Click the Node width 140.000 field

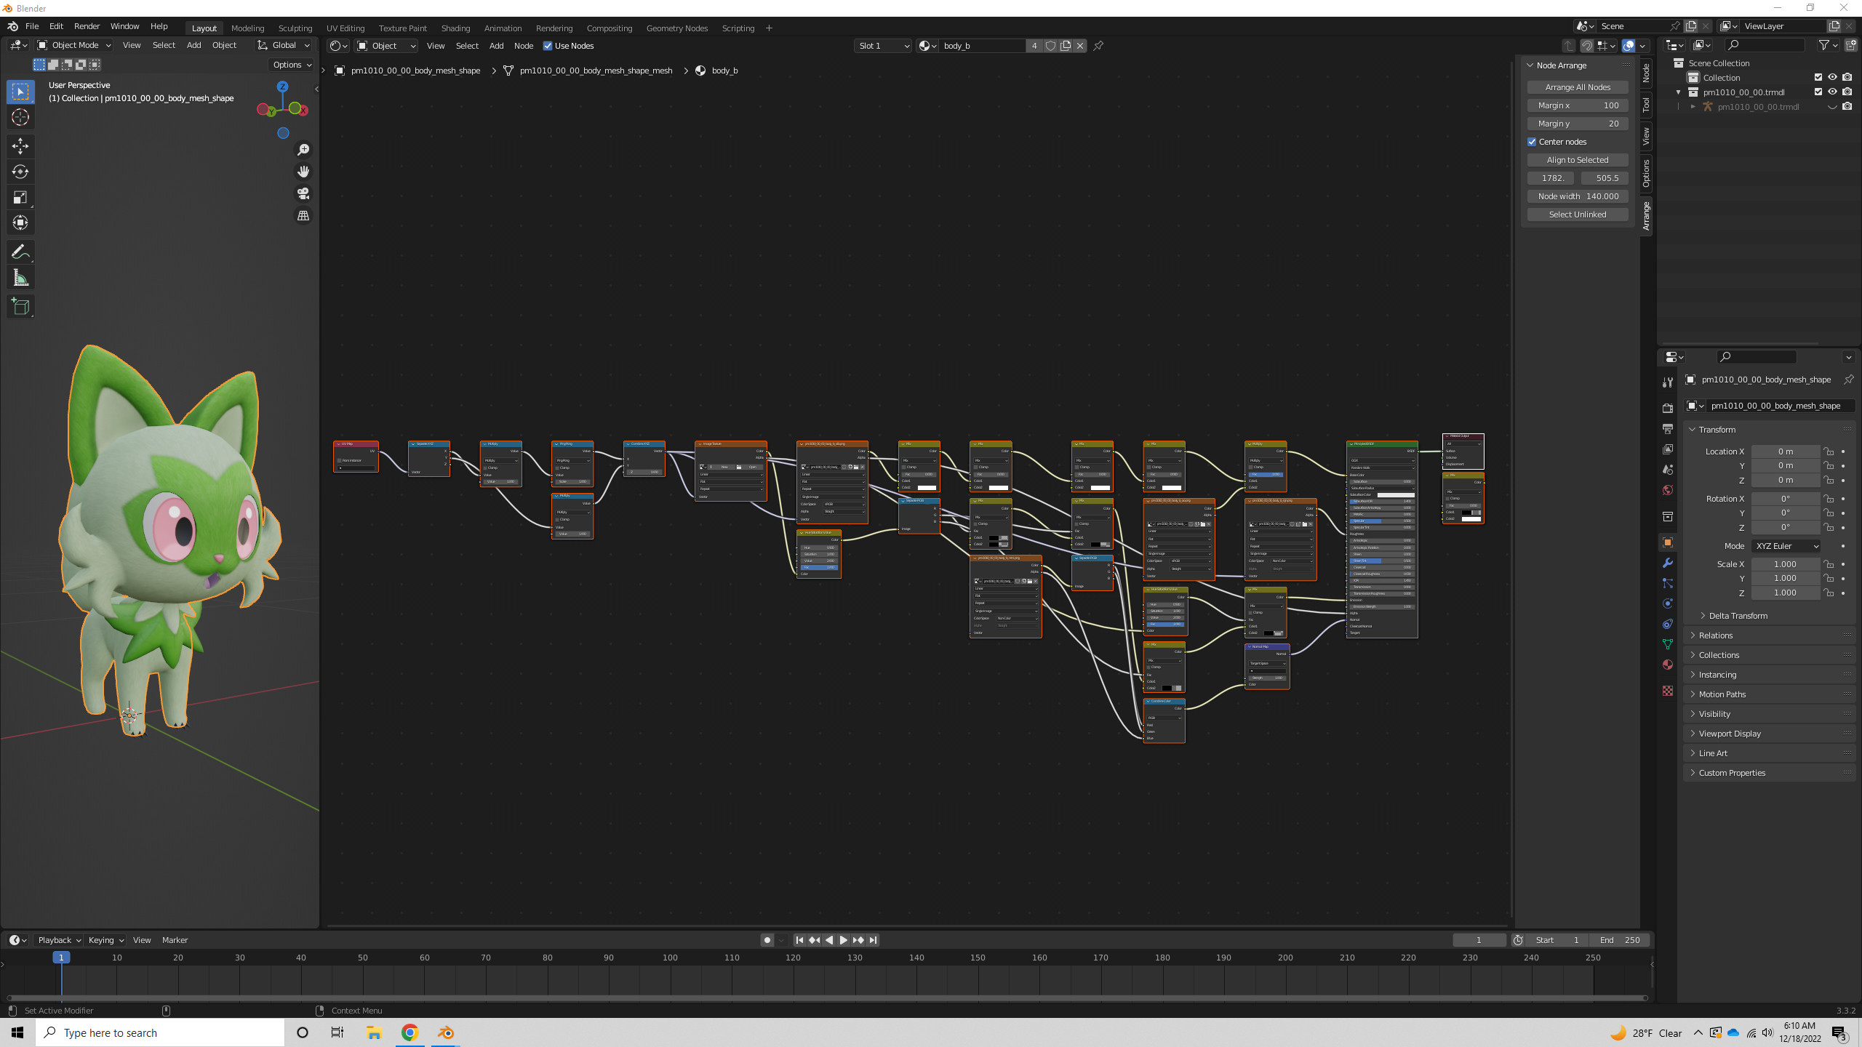1578,196
